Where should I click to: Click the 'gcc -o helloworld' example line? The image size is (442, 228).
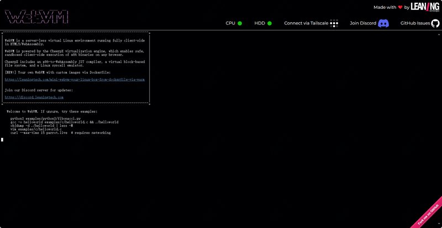tap(64, 122)
